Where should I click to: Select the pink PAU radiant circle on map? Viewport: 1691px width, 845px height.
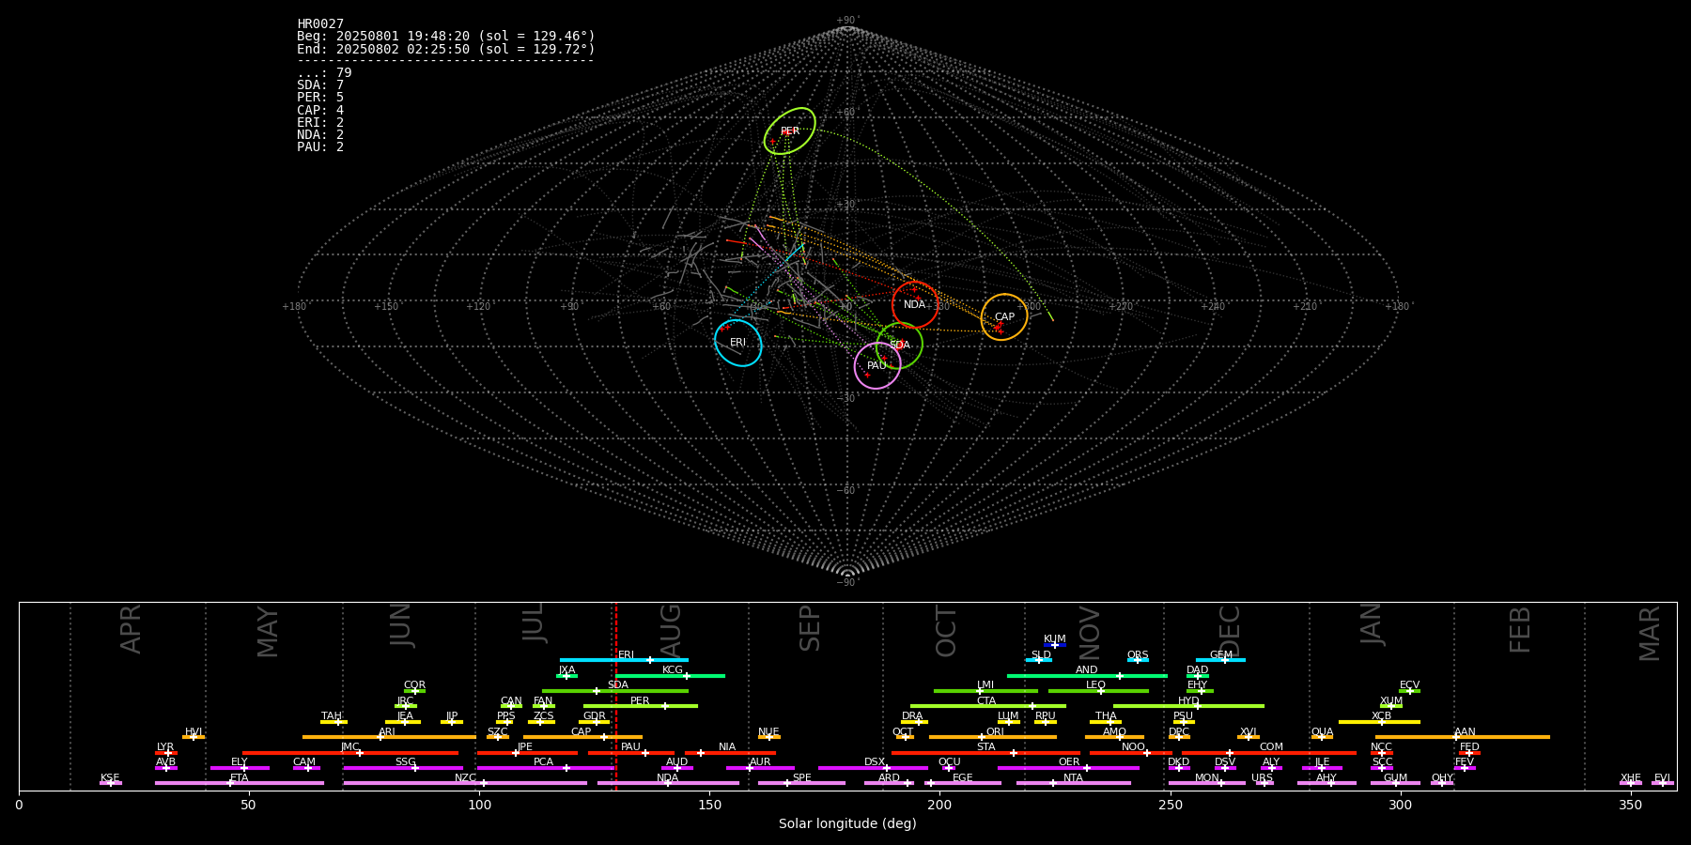pyautogui.click(x=877, y=365)
